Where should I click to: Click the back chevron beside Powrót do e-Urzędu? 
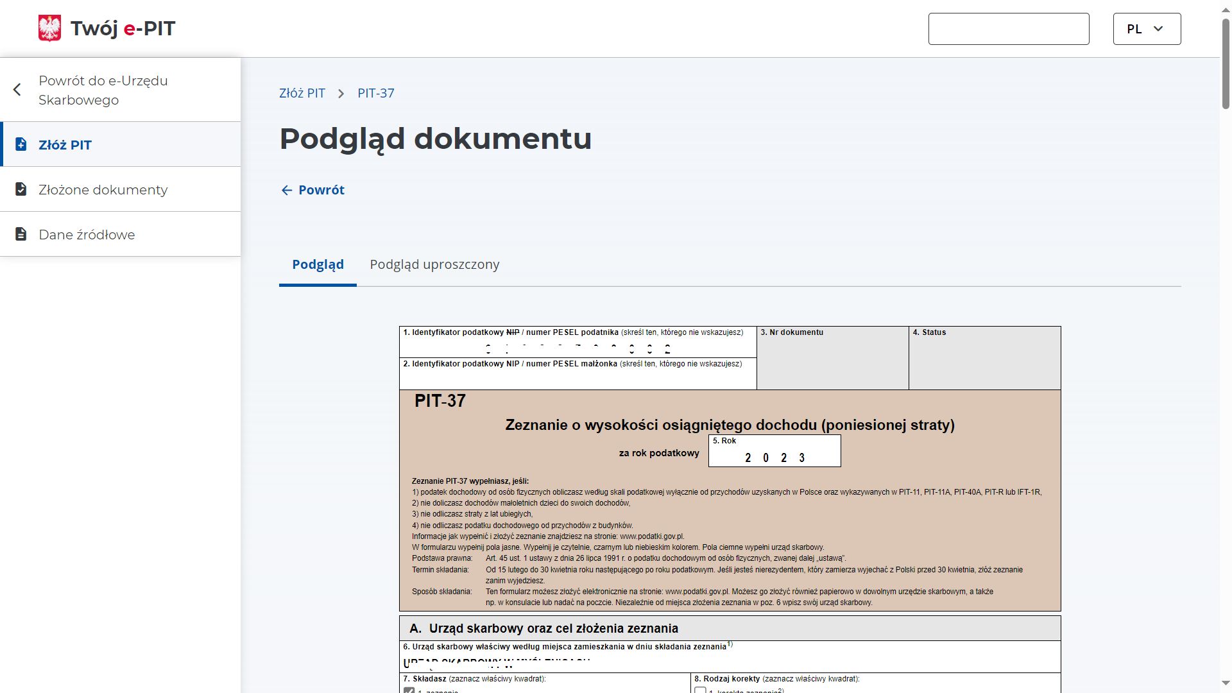[x=17, y=90]
